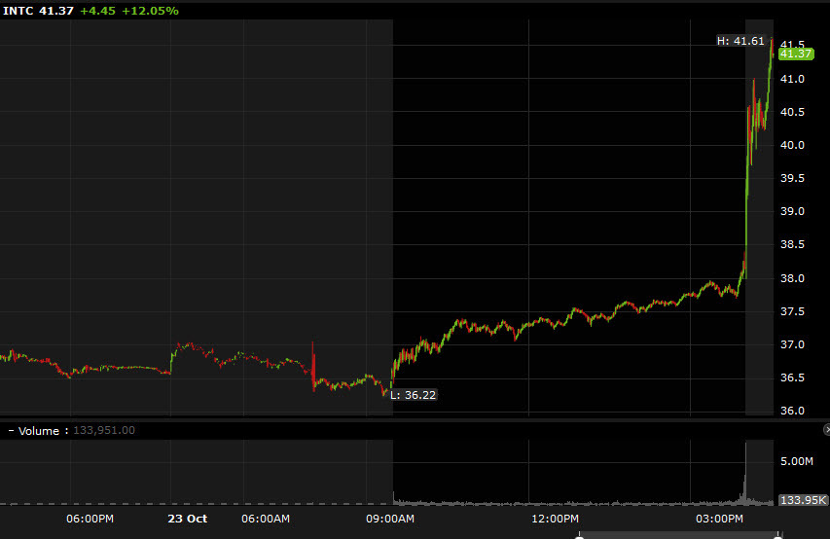Click the +12.05% percent change
Image resolution: width=830 pixels, height=539 pixels.
click(x=150, y=11)
